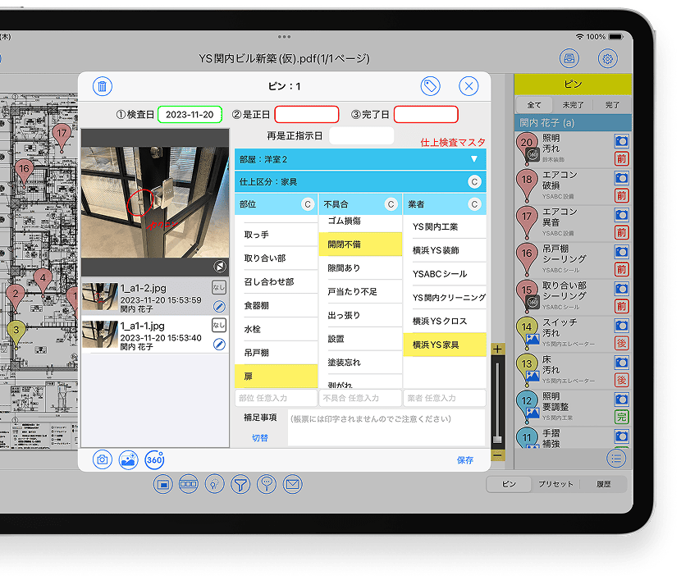The height and width of the screenshot is (580, 681).
Task: Click the zoom slider plus button
Action: coord(497,349)
